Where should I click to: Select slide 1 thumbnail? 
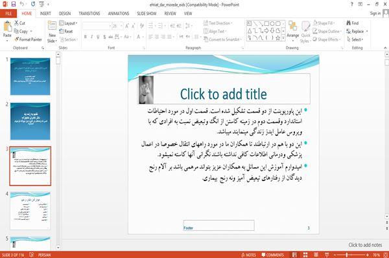(30, 76)
